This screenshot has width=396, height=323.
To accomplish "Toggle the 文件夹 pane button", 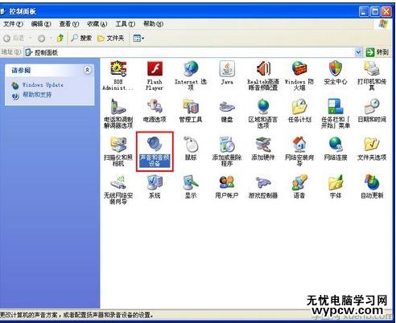I will pyautogui.click(x=110, y=39).
